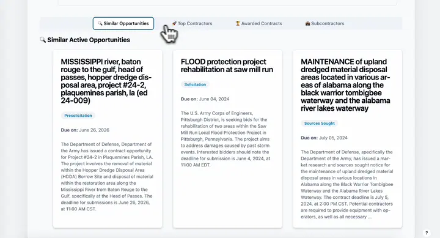
Task: Switch to the Top Contractors tab
Action: 193,23
